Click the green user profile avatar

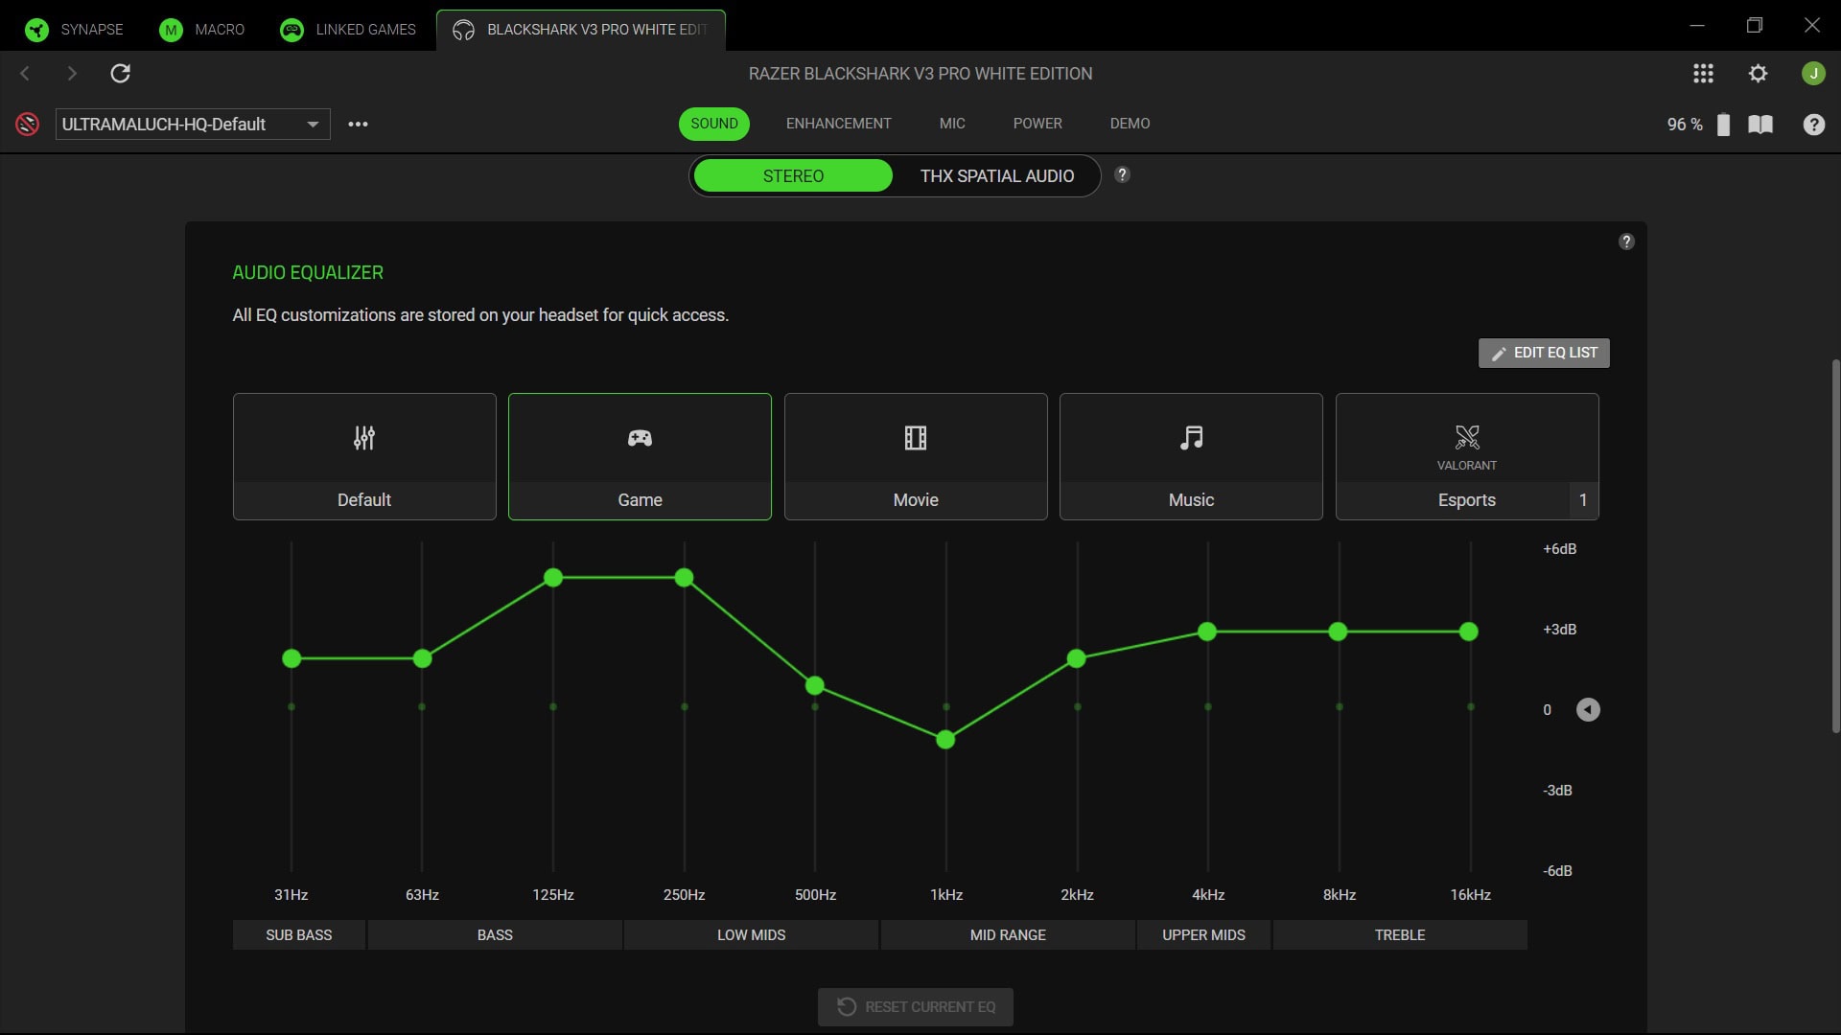[x=1812, y=73]
